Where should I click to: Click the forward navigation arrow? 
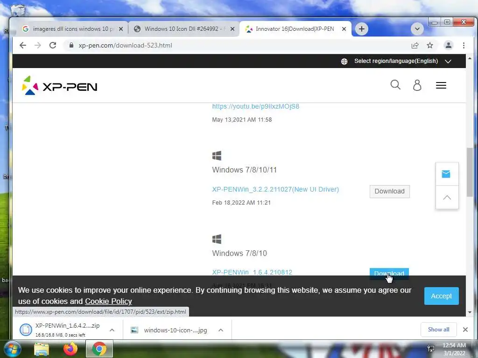38,45
